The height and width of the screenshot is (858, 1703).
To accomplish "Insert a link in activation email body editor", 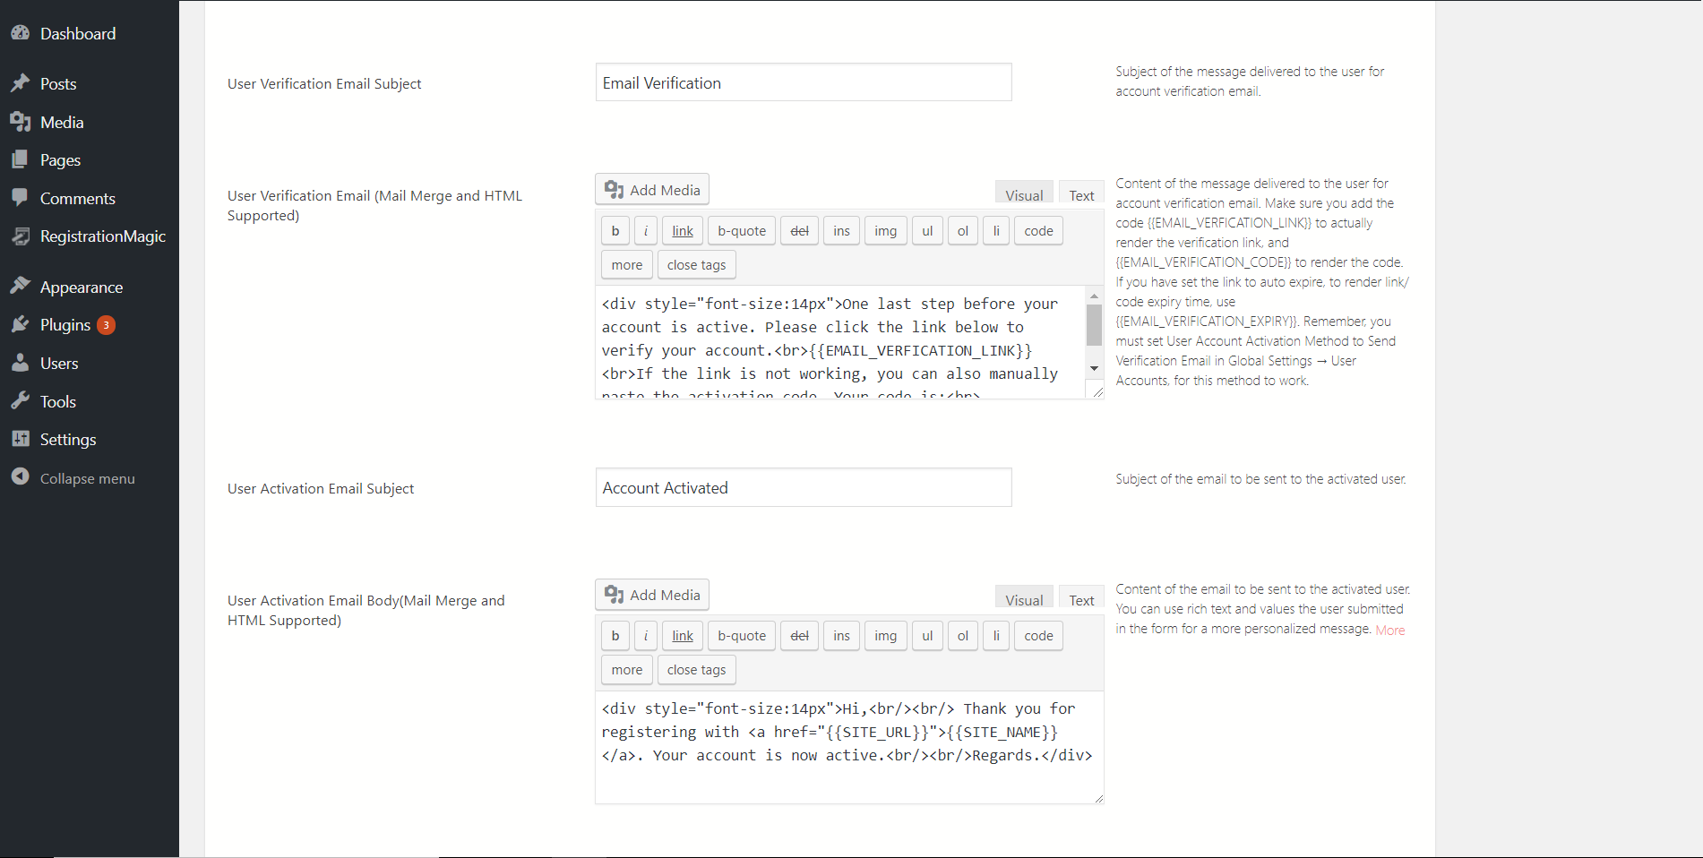I will (682, 636).
